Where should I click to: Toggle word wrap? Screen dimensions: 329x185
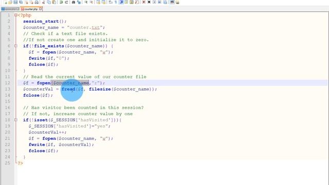(111, 2)
